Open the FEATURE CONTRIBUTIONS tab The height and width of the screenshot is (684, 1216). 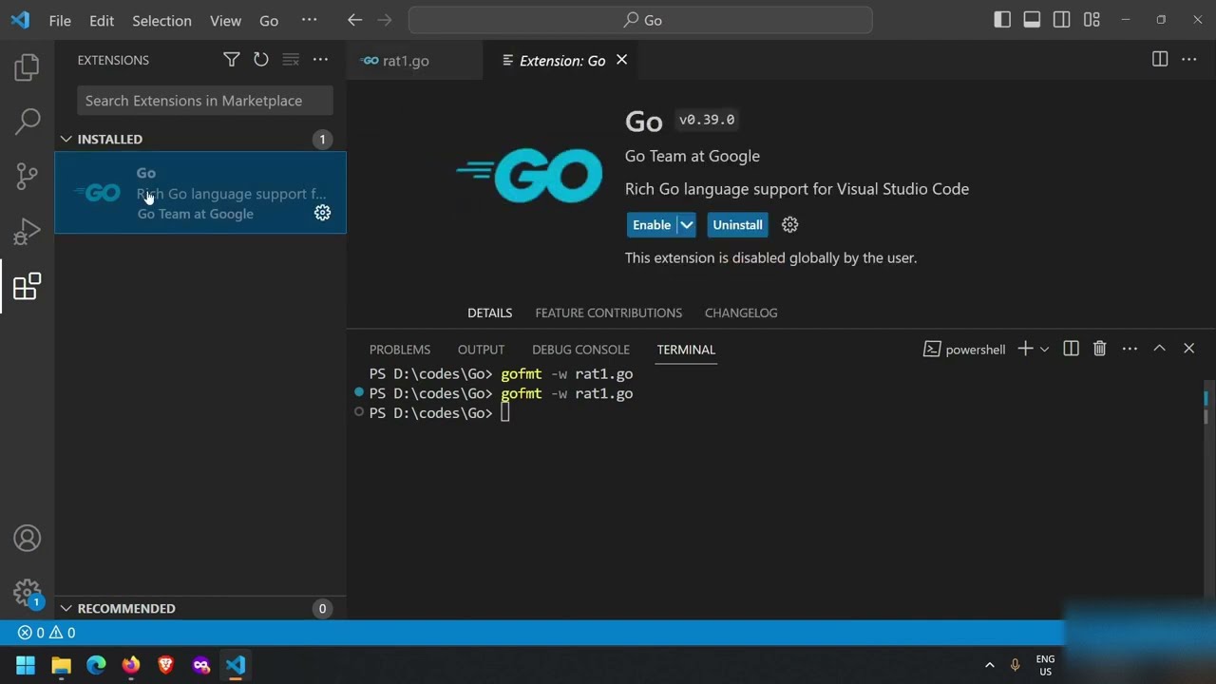coord(608,313)
